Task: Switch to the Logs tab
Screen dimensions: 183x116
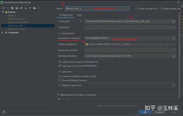Action: click(79, 15)
